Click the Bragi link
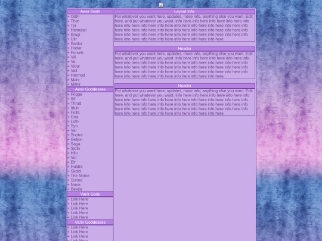Viewport: 322px width, 241px height. (75, 35)
